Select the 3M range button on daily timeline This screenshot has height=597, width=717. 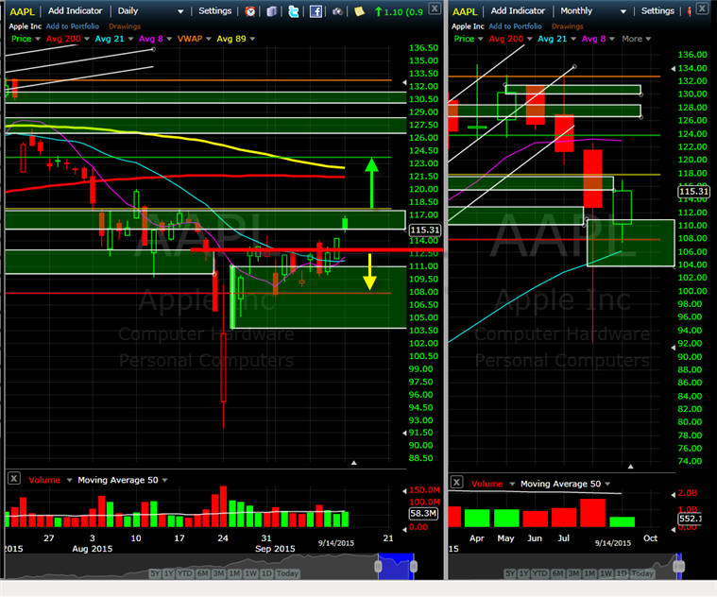tap(218, 573)
